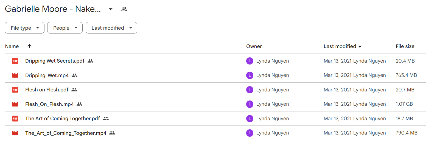Open the Last modified filter dropdown
Image resolution: width=426 pixels, height=165 pixels.
coord(111,28)
